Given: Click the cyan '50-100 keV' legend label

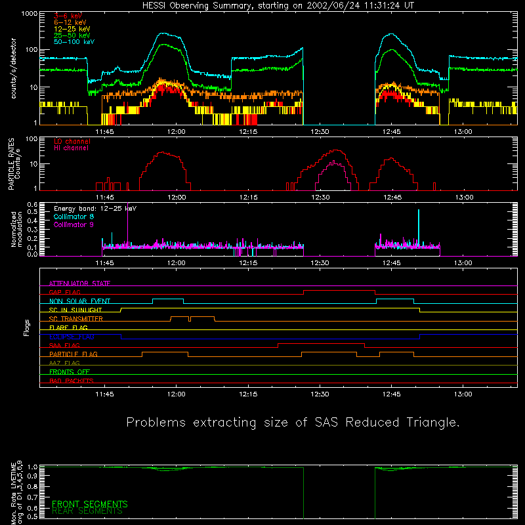Looking at the screenshot, I should pos(74,42).
